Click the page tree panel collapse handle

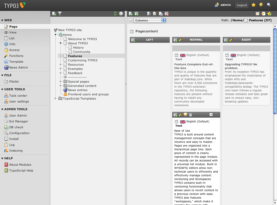[x=126, y=84]
